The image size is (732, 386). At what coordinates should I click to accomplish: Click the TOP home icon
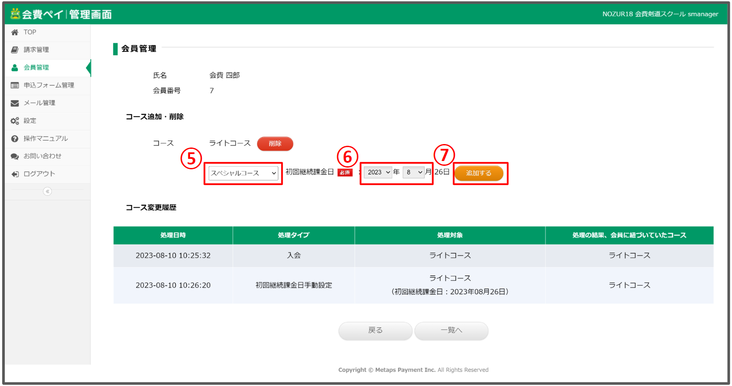[15, 32]
